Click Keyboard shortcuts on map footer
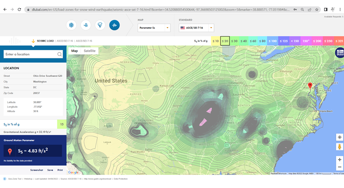 point(279,174)
